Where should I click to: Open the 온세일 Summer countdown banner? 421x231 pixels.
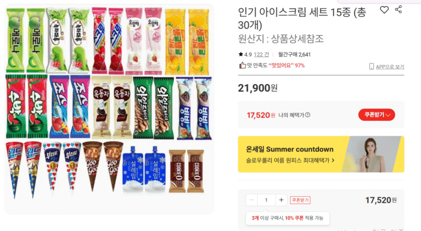pyautogui.click(x=321, y=154)
